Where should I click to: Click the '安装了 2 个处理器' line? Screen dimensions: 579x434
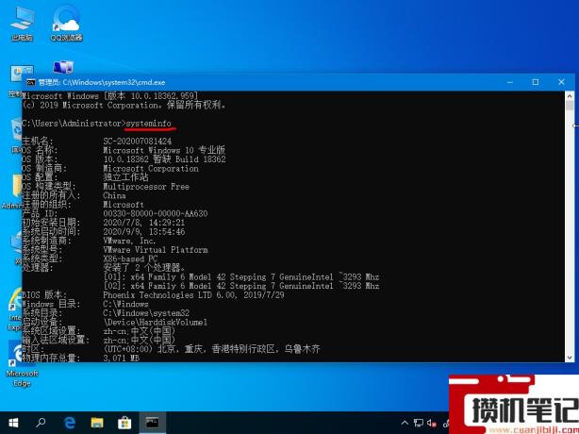pyautogui.click(x=144, y=267)
